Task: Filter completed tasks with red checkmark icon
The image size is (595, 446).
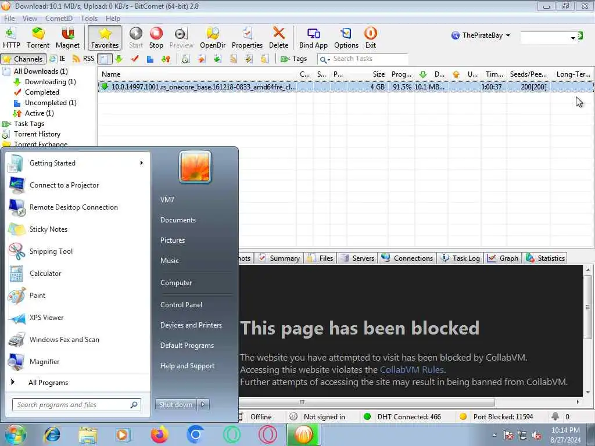Action: 134,59
